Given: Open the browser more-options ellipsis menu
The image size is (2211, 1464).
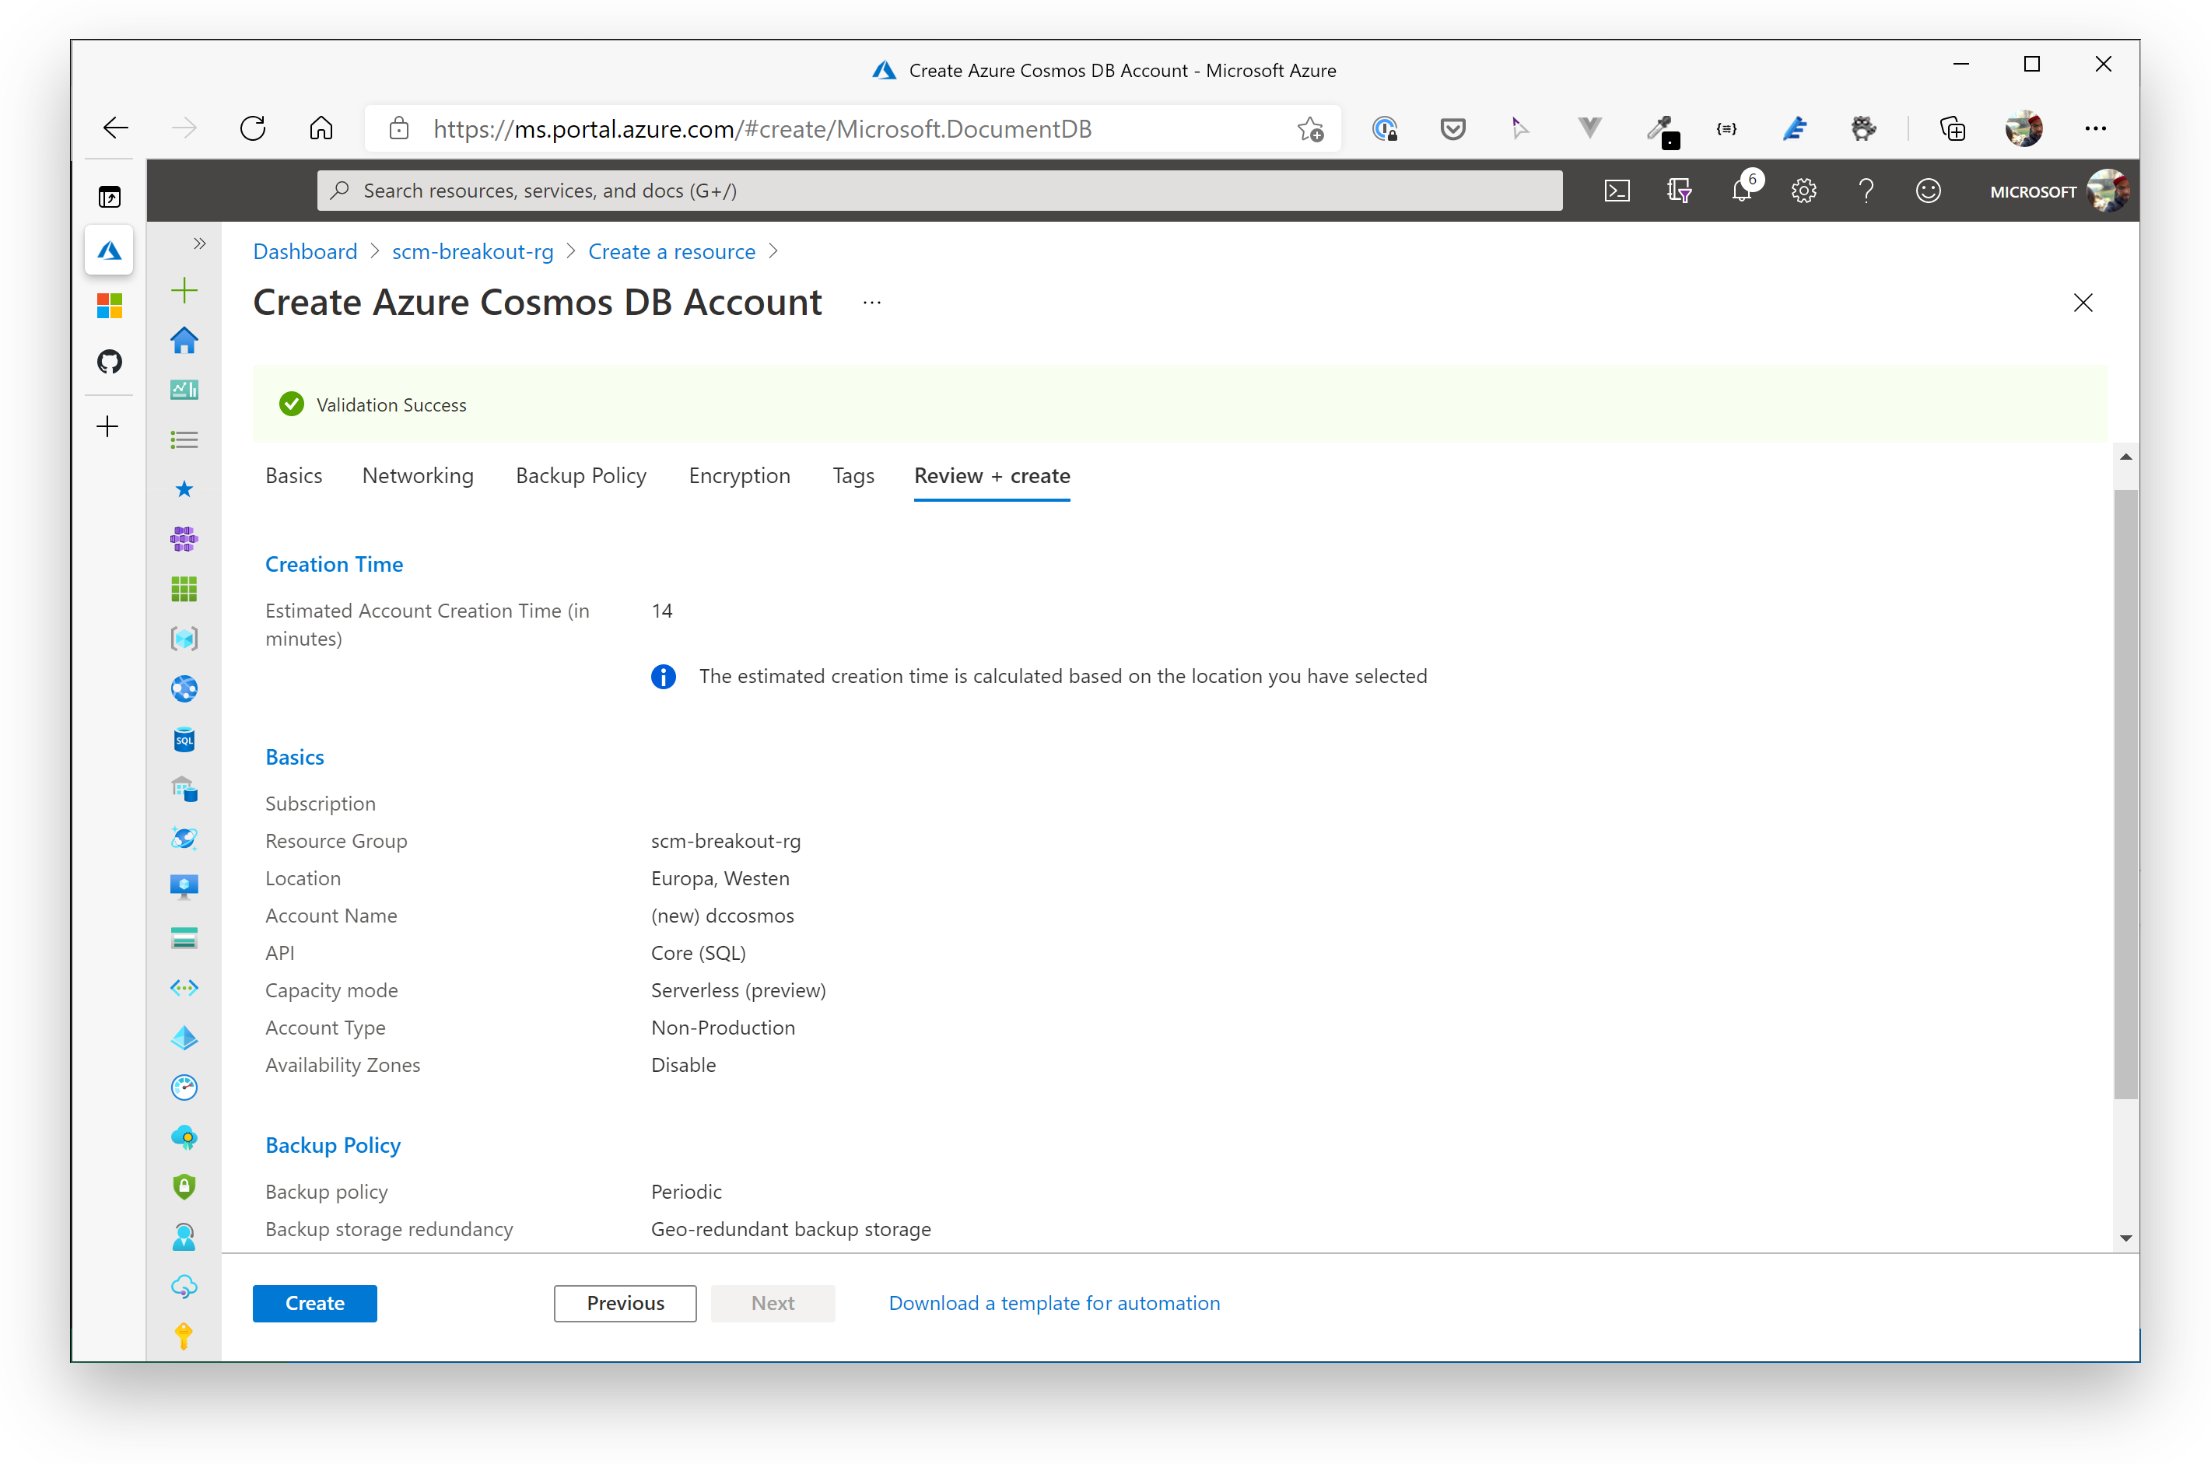Looking at the screenshot, I should (x=2095, y=128).
